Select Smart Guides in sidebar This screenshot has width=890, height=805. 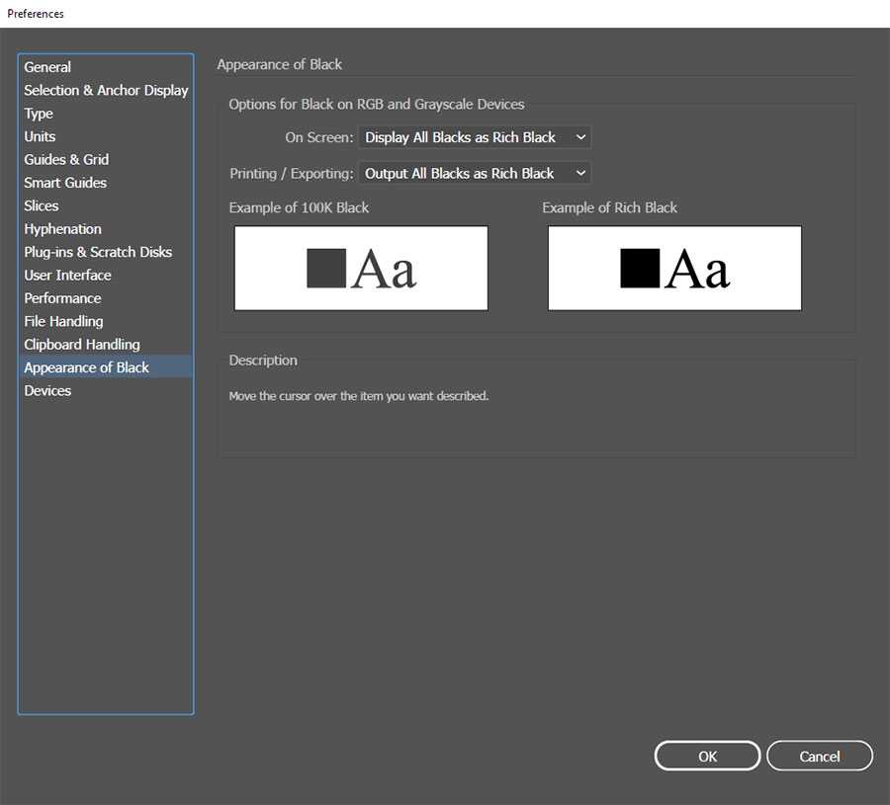pos(65,183)
